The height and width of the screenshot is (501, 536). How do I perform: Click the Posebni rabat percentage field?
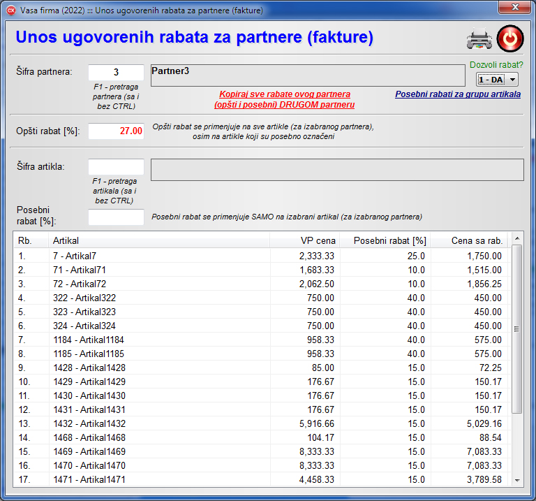(x=117, y=217)
